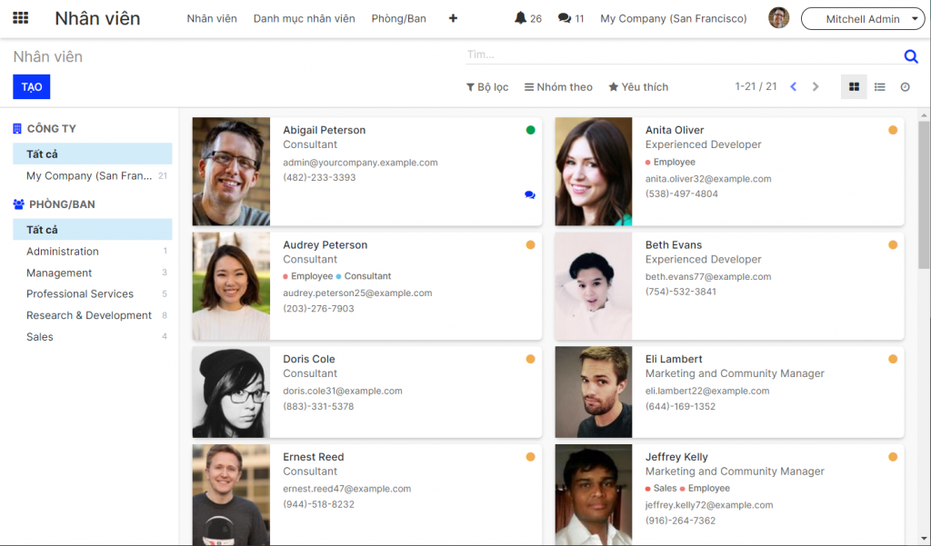Open the My Company (San Francisco) switcher

pos(674,18)
